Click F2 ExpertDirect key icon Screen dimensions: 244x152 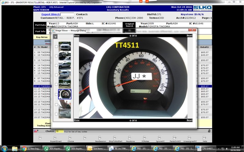56,138
